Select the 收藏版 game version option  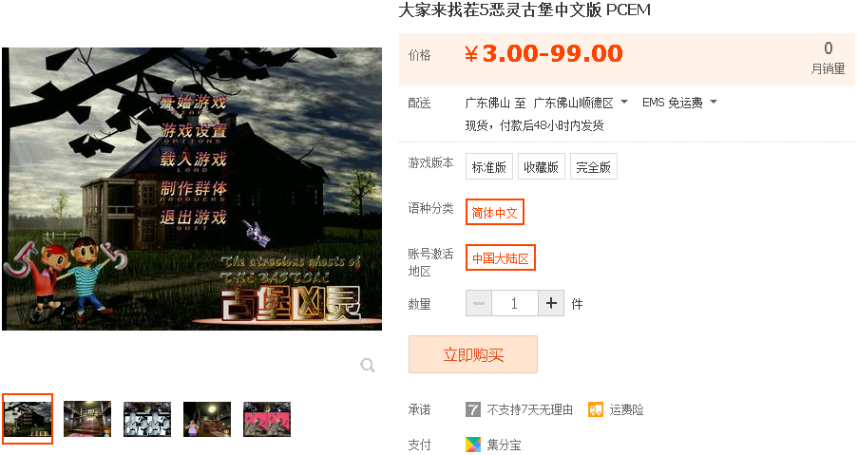click(x=541, y=167)
